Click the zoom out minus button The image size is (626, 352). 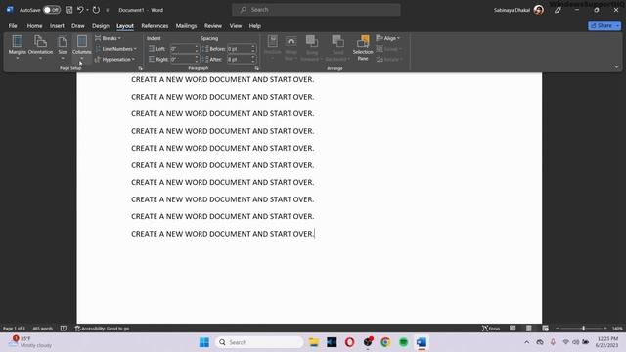[x=558, y=329]
